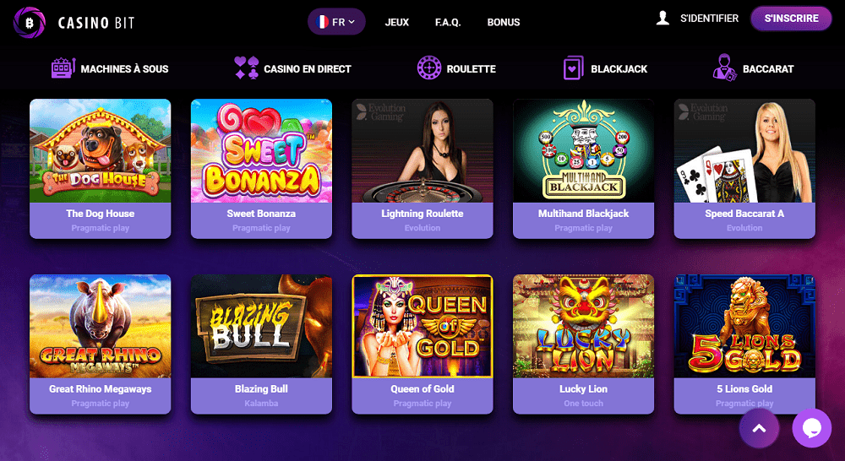Click the 5 Lions Gold game title

click(744, 389)
